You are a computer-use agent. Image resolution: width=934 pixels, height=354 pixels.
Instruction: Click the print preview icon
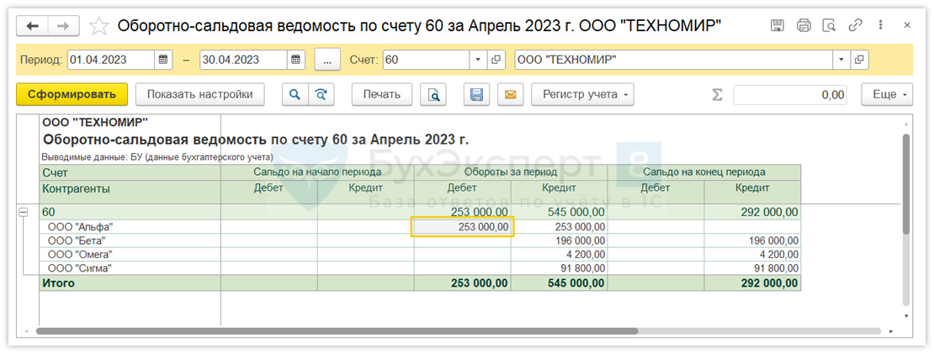tap(433, 95)
